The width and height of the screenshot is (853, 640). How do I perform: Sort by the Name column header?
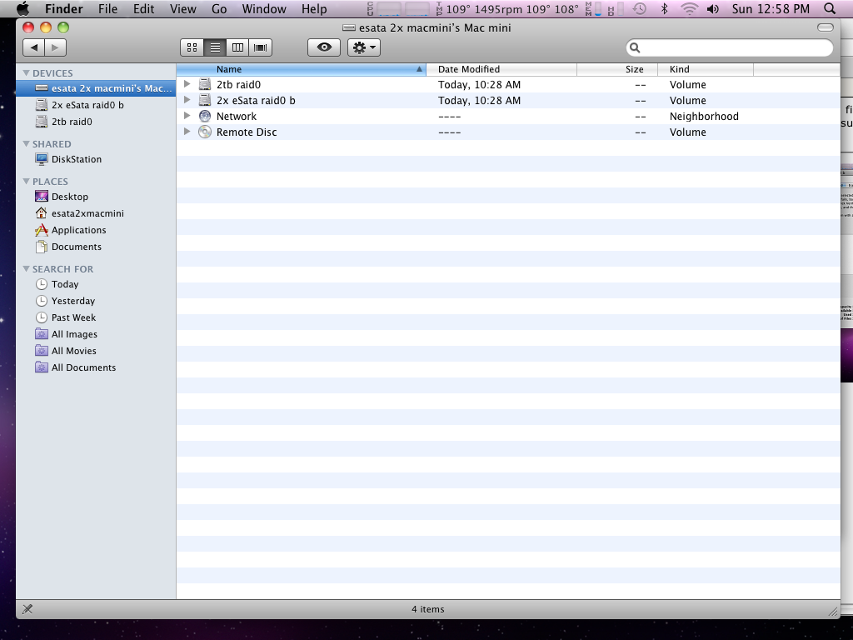pyautogui.click(x=302, y=69)
